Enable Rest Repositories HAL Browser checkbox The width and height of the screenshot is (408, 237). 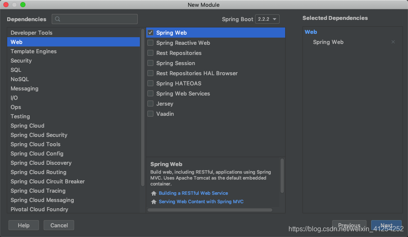150,73
